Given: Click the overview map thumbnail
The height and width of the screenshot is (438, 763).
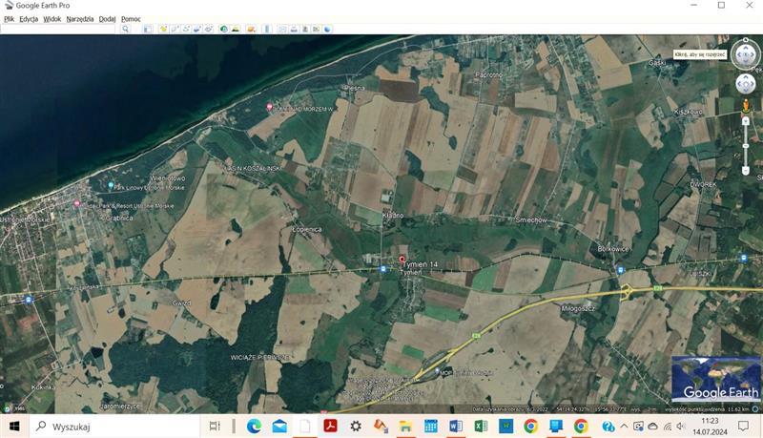Looking at the screenshot, I should click(x=715, y=379).
